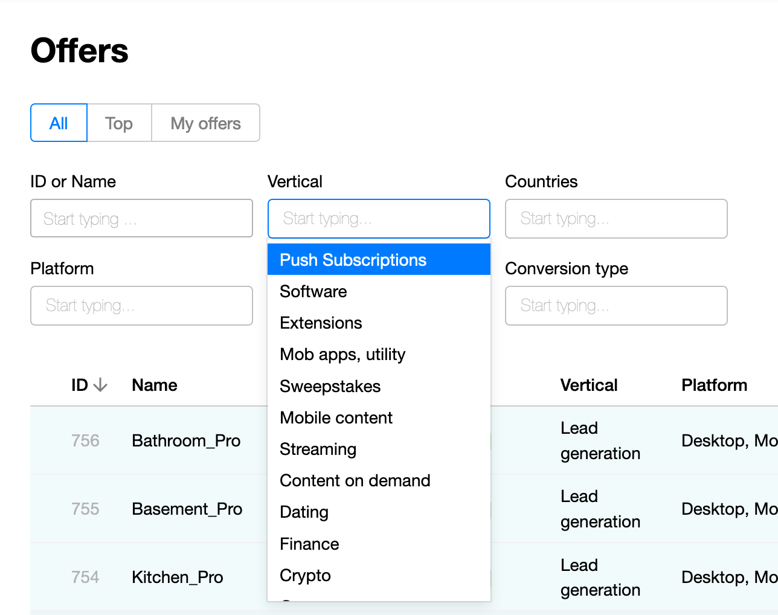Pick Dating in the vertical dropdown

coord(304,512)
